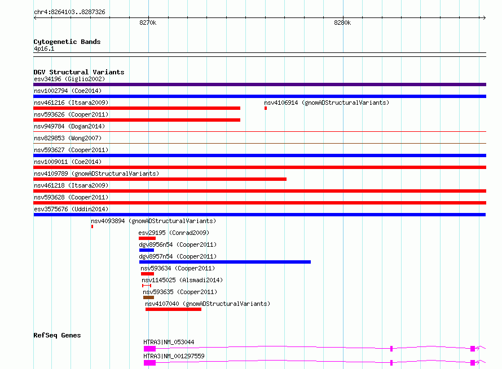
Task: Click the blue nsv1002794 variant bar
Action: [x=259, y=96]
